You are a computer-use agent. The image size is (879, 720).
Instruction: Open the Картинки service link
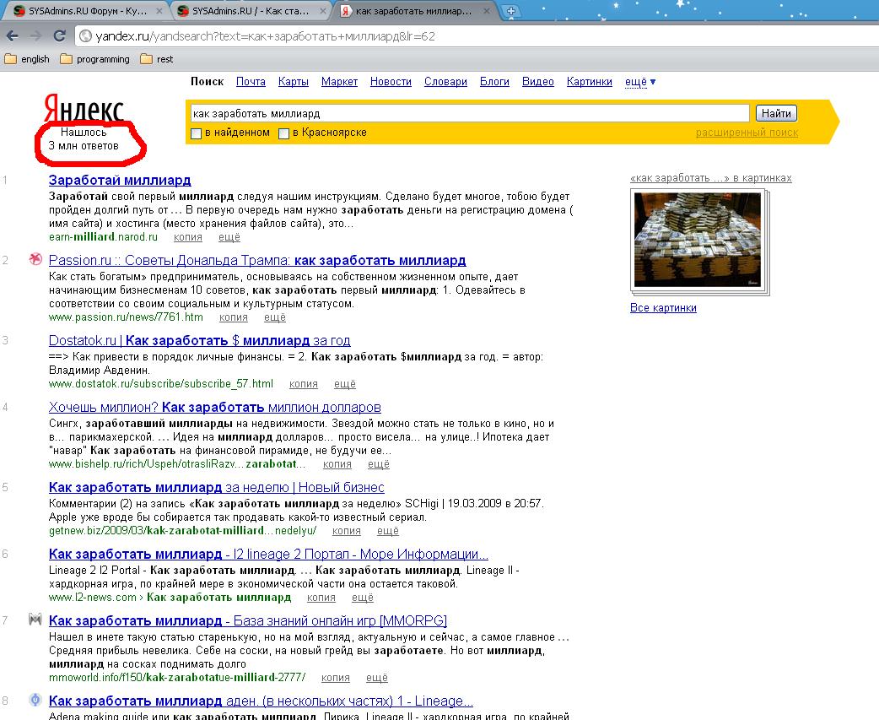click(589, 82)
